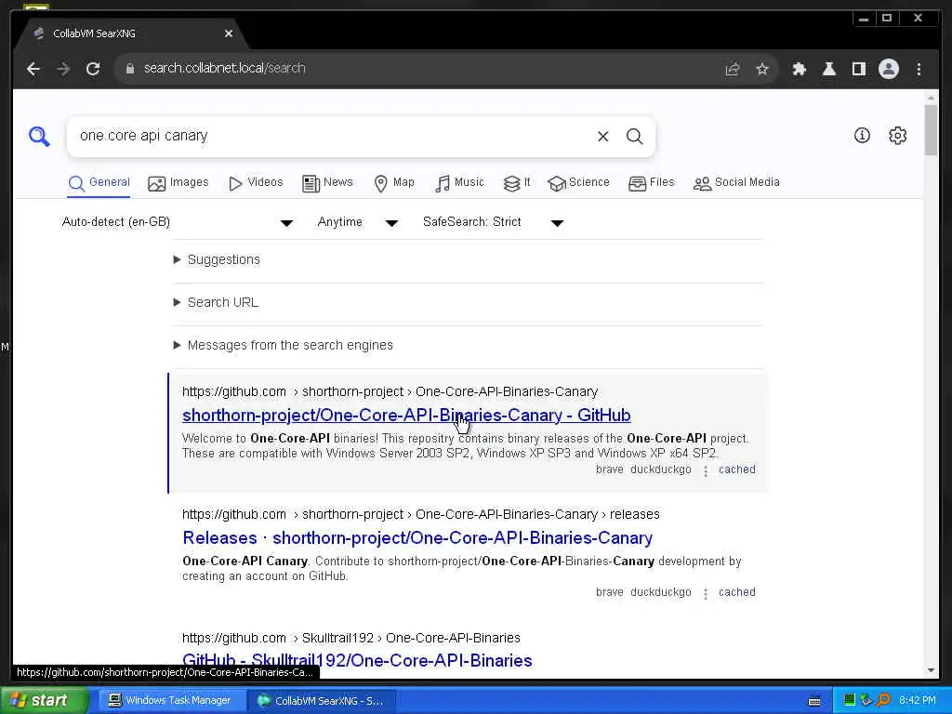Open the info about page icon
The width and height of the screenshot is (952, 714).
point(862,136)
